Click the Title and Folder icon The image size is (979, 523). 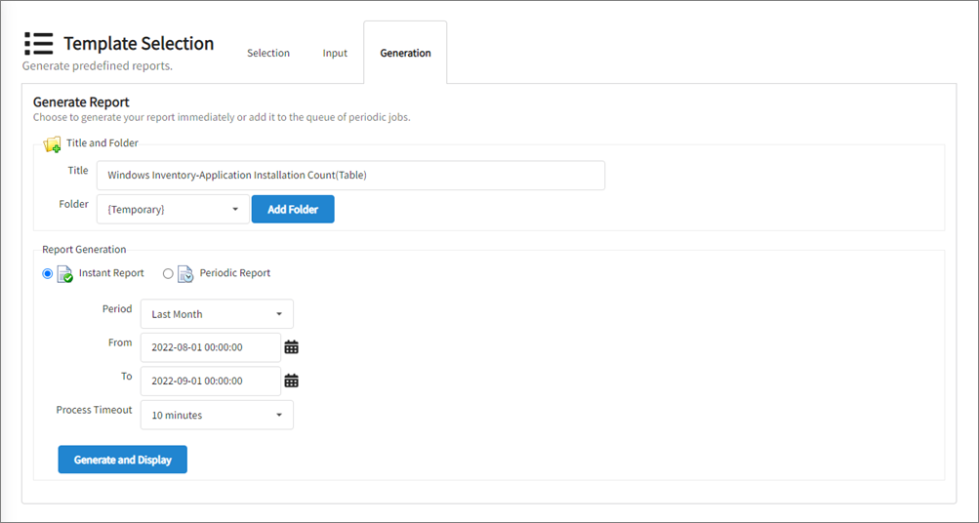pyautogui.click(x=53, y=144)
